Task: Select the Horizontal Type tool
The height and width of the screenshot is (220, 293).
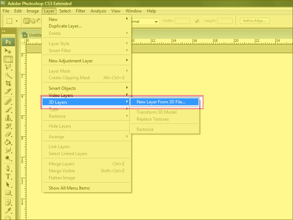Action: coord(8,176)
